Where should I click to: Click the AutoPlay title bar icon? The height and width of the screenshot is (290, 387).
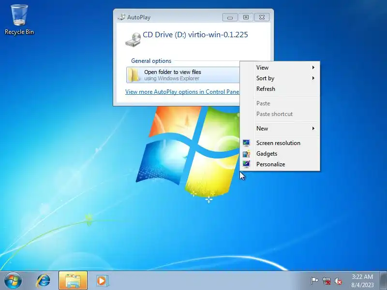pos(121,17)
